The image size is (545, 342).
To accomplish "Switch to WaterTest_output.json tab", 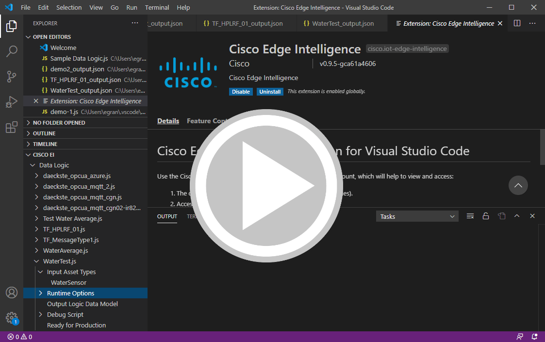I will point(342,23).
